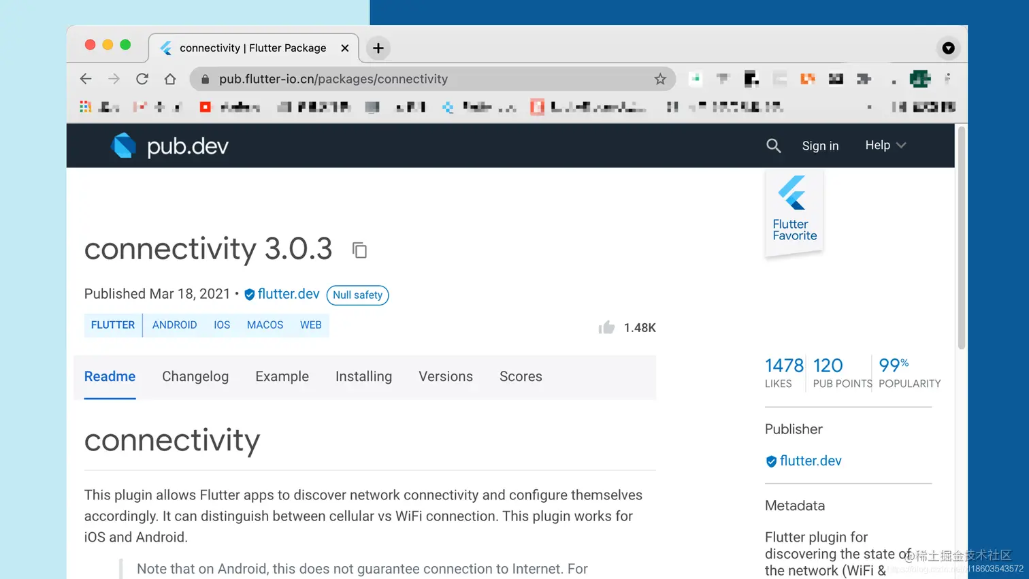Open the apps grid bookmark icon
Screen dimensions: 1029x579
point(85,107)
